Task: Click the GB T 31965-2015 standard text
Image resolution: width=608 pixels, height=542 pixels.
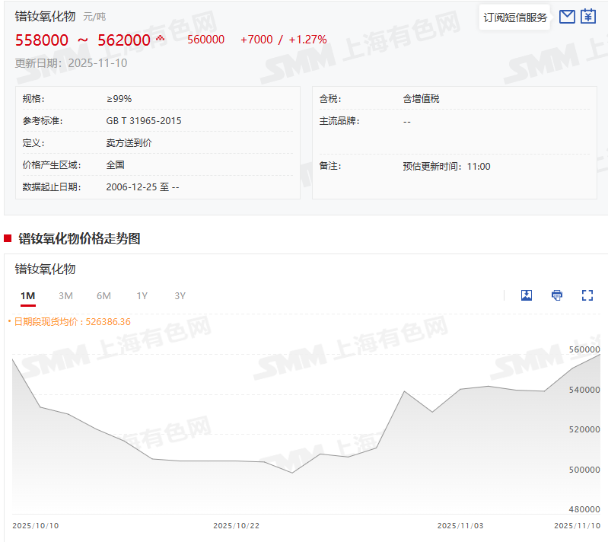Action: [144, 120]
